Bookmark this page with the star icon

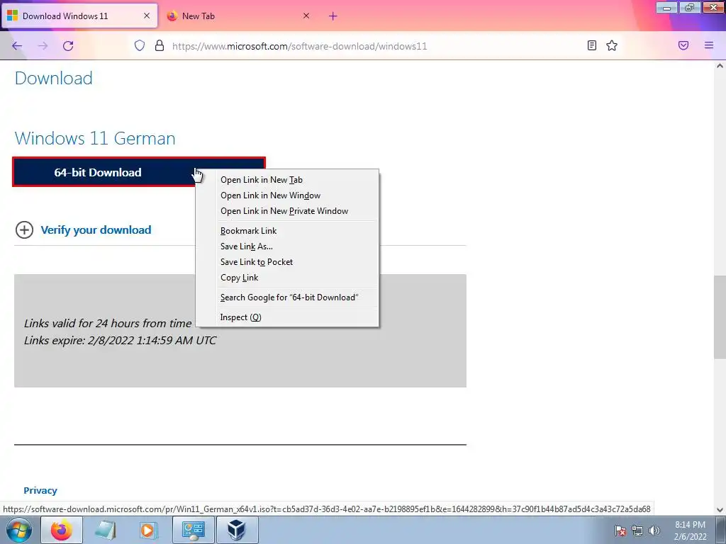click(612, 45)
